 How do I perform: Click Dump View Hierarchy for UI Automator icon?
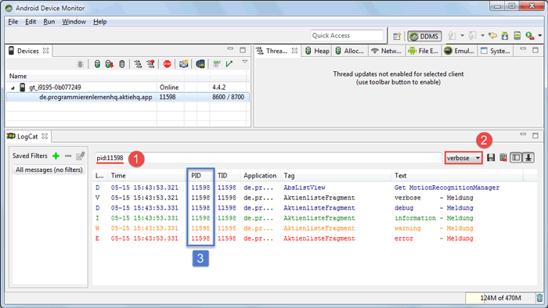click(200, 64)
